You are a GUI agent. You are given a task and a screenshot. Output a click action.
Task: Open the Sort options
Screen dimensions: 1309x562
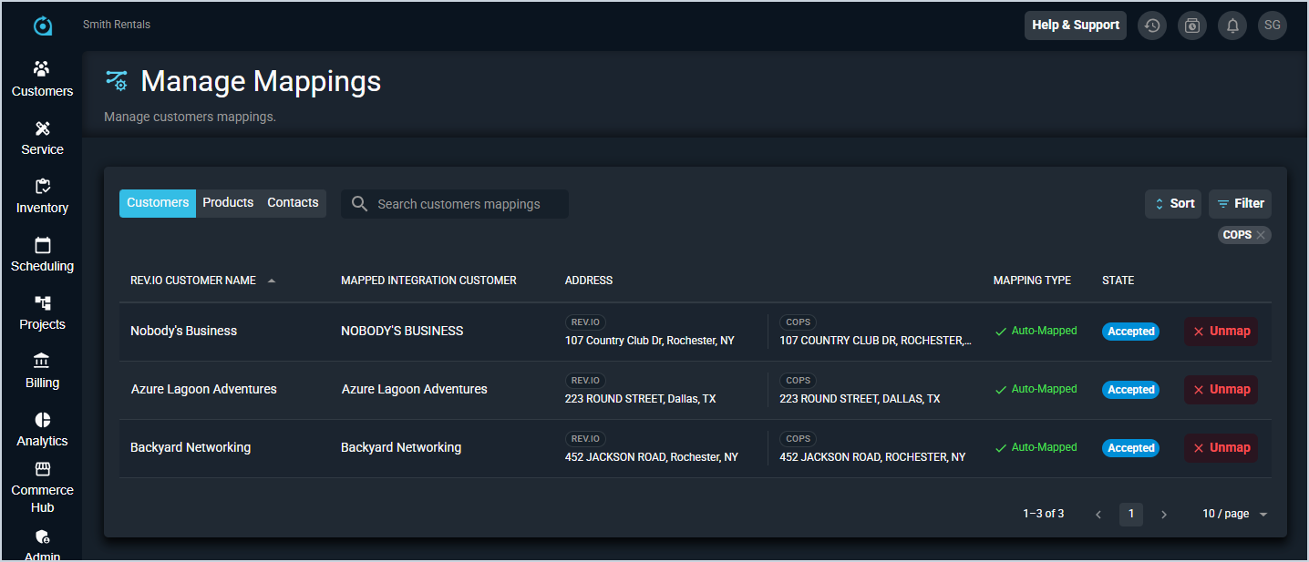[1173, 204]
